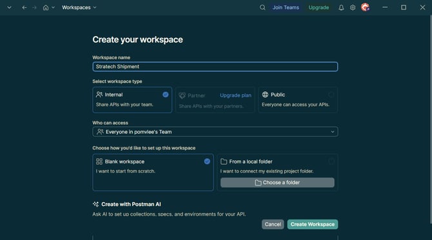Focus the Workspace name field

[x=215, y=66]
